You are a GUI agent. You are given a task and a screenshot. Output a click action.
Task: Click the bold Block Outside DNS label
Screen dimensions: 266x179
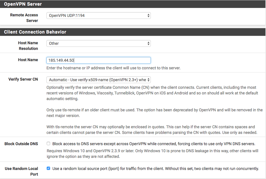pyautogui.click(x=21, y=144)
